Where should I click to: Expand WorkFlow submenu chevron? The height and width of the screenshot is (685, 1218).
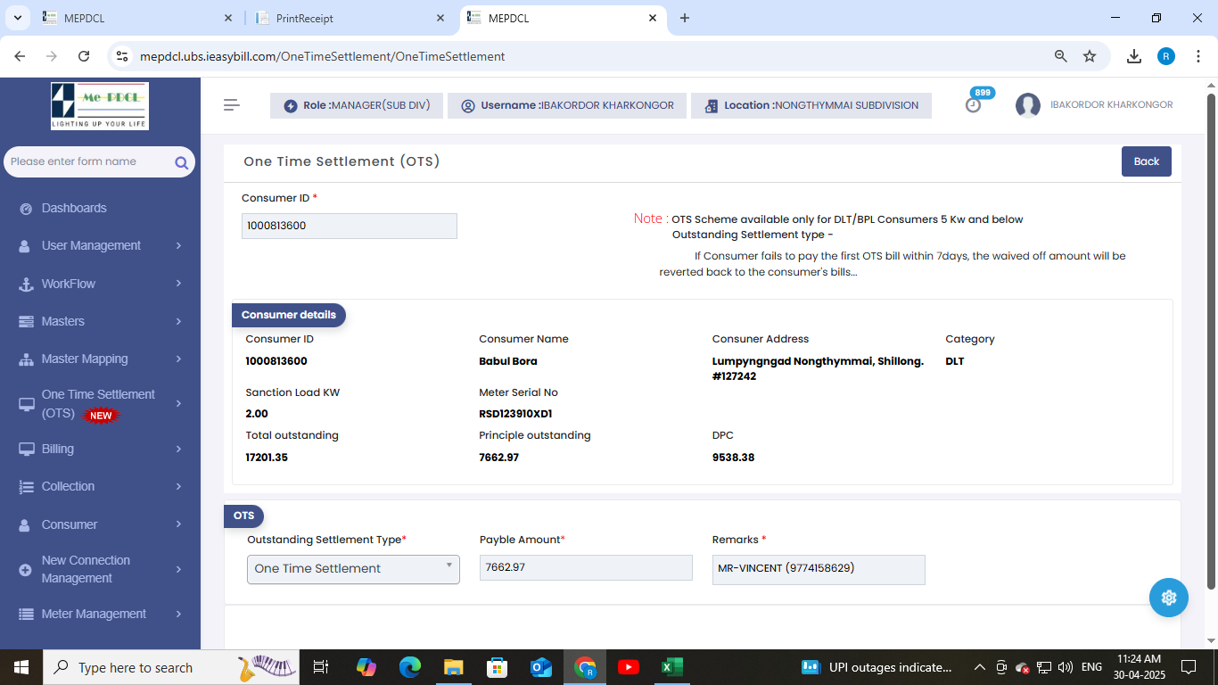tap(178, 283)
